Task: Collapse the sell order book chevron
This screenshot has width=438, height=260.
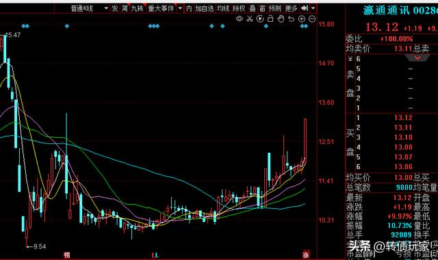Action: pos(417,58)
